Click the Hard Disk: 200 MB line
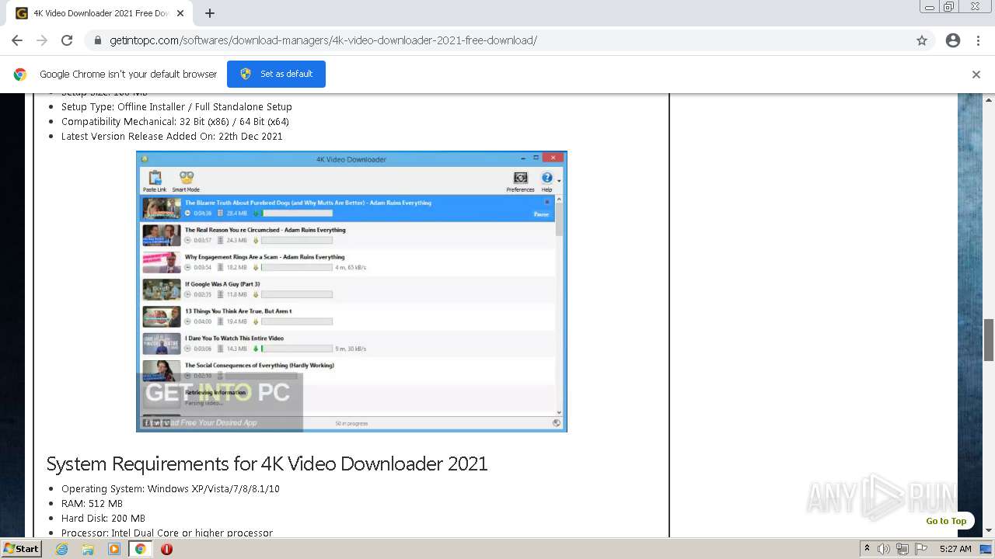Screen dimensions: 995x559 tap(103, 518)
